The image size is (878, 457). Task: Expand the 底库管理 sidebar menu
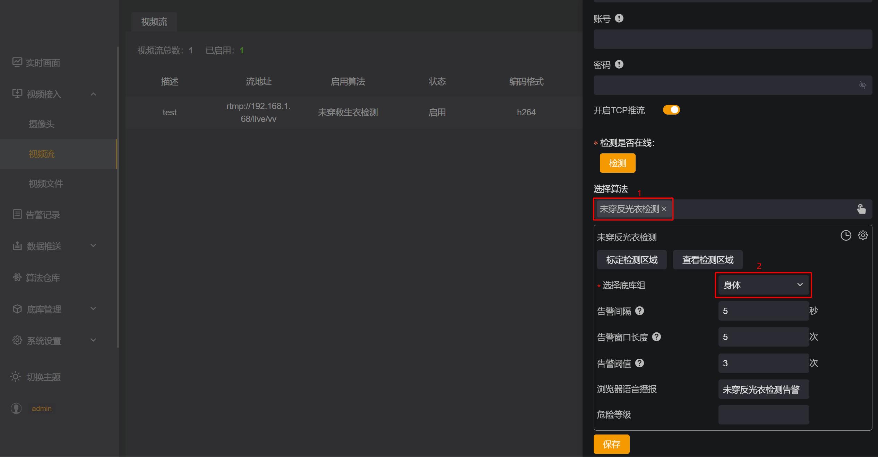[x=54, y=309]
